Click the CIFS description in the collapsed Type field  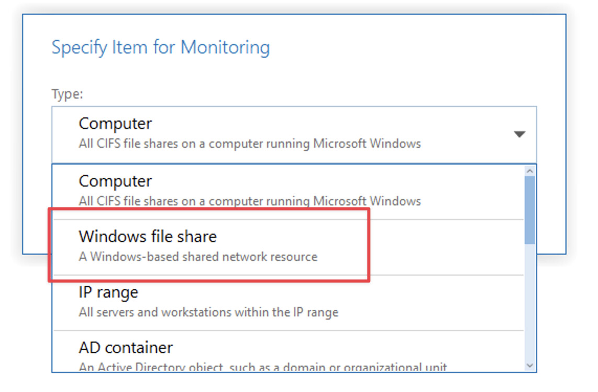pyautogui.click(x=249, y=144)
